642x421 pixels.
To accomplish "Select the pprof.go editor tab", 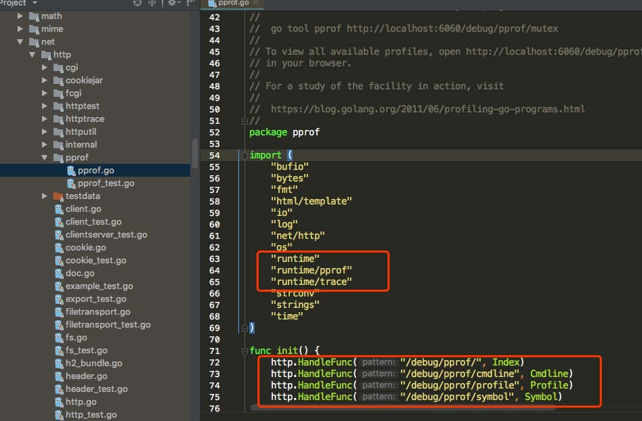I will 232,3.
